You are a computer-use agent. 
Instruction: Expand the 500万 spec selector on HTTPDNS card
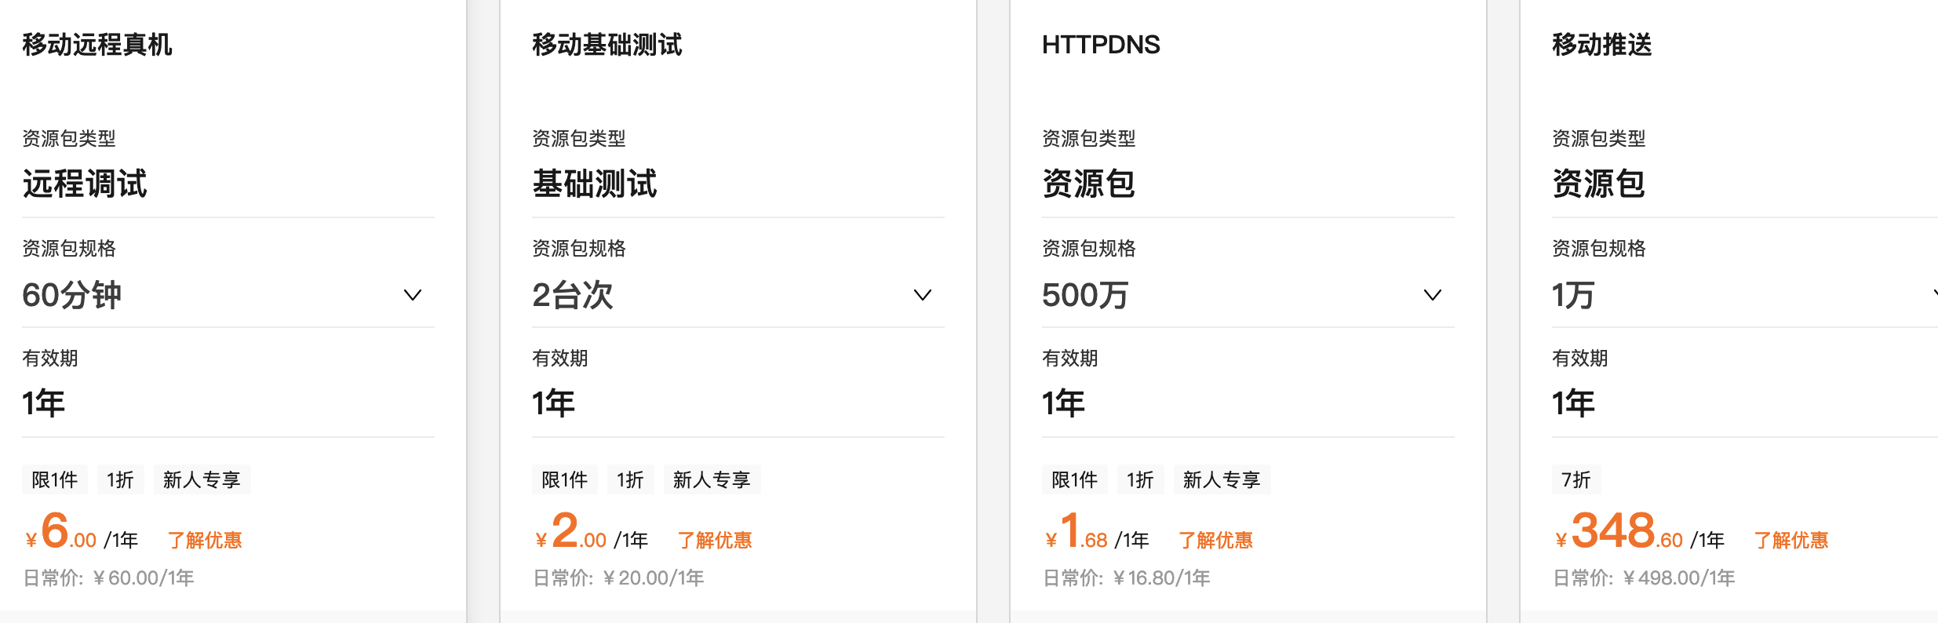coord(1432,295)
